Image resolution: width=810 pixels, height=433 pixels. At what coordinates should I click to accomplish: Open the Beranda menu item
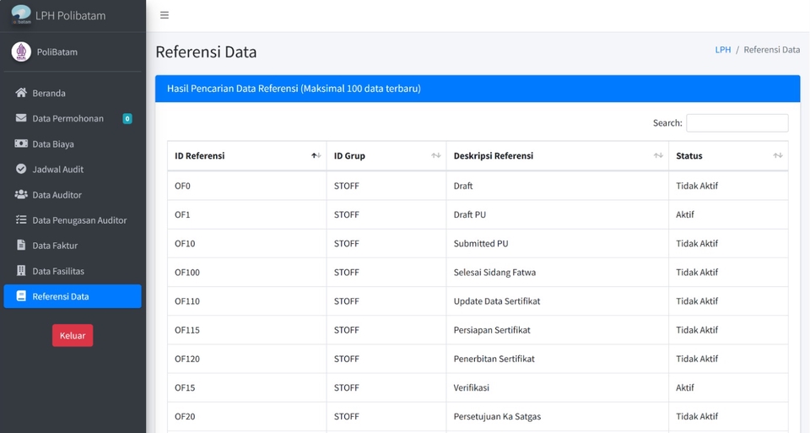point(73,93)
